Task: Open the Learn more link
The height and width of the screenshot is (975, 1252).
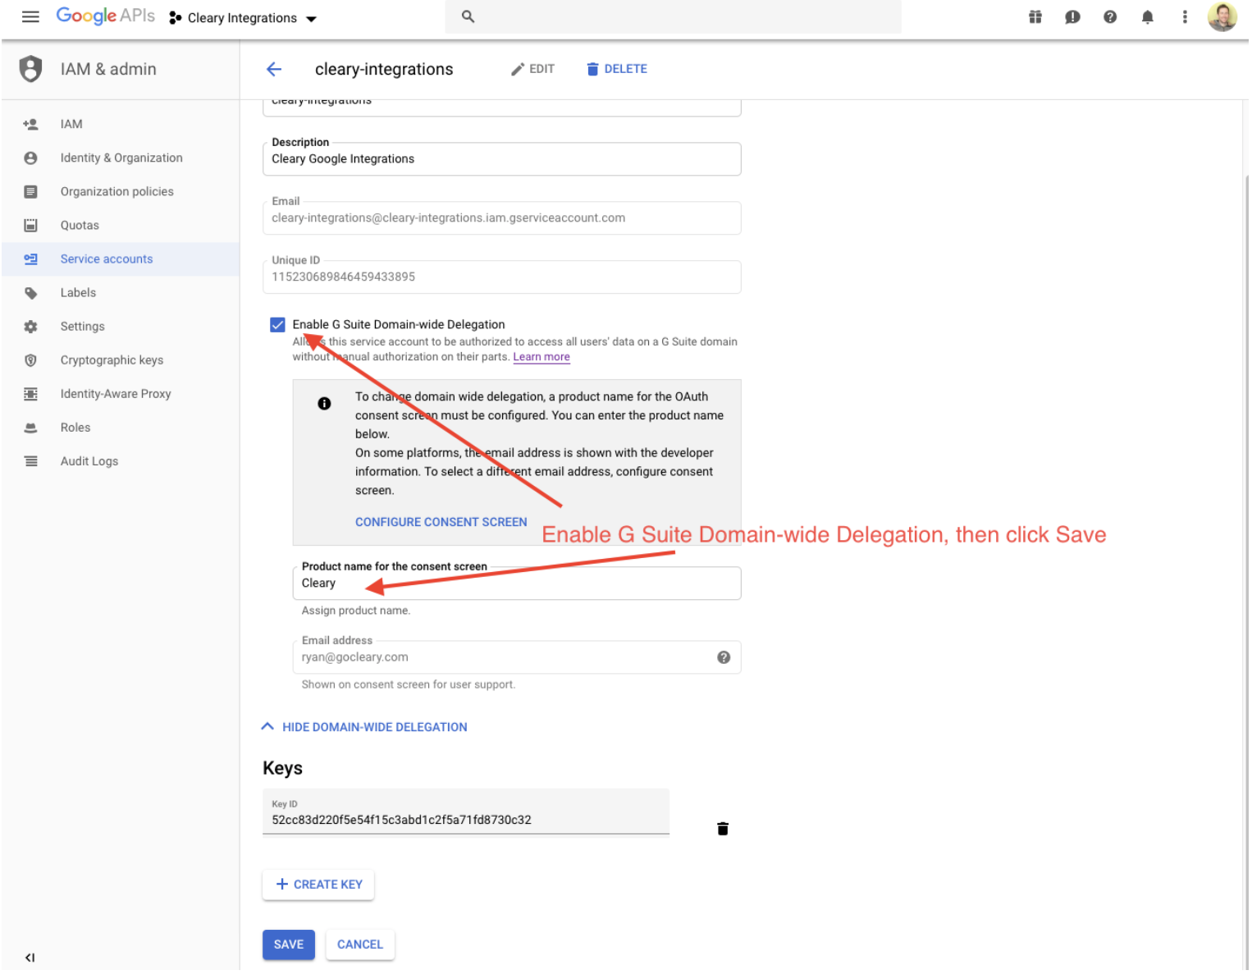Action: point(541,356)
